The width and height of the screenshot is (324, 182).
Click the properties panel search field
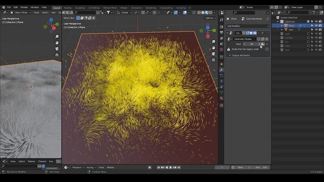pos(244,13)
